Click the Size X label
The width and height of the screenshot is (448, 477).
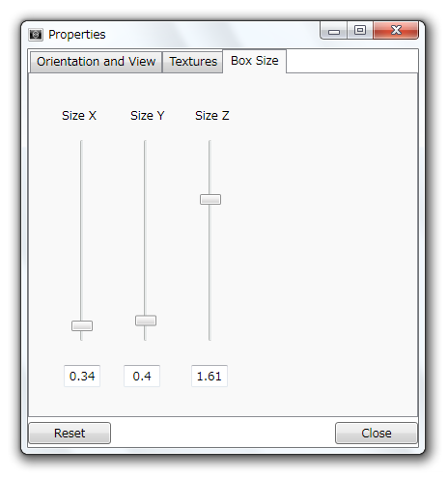tap(79, 116)
